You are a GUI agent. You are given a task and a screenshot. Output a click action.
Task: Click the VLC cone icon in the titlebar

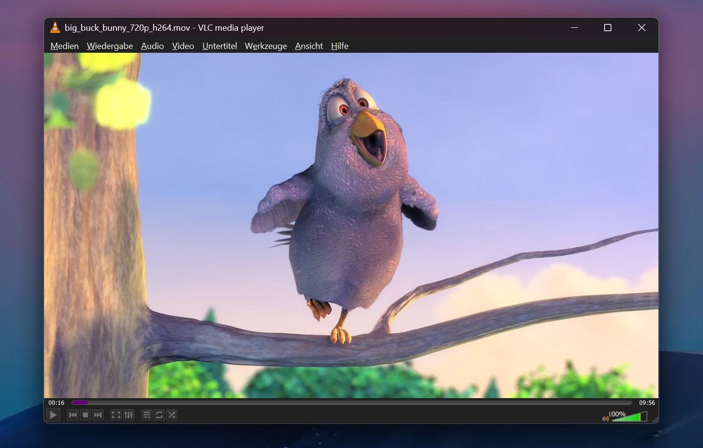pos(55,27)
